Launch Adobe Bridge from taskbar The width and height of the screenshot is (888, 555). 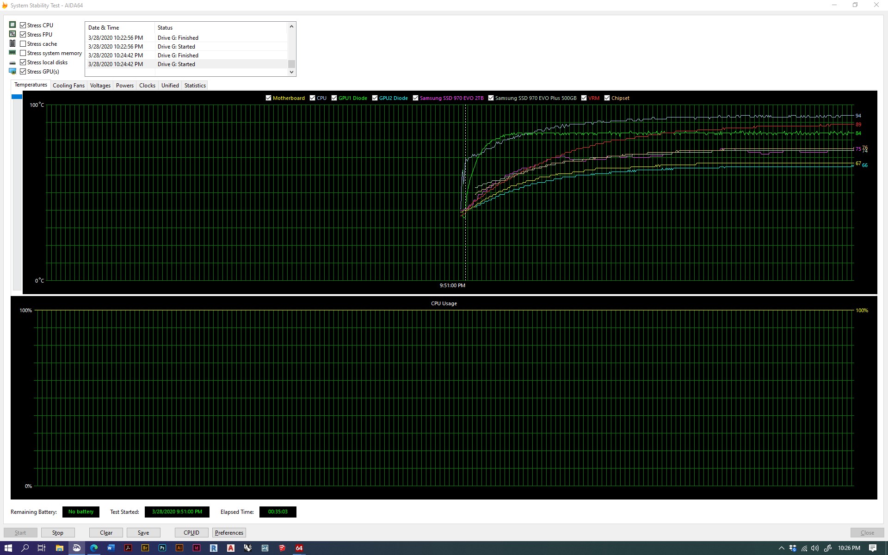tap(145, 548)
